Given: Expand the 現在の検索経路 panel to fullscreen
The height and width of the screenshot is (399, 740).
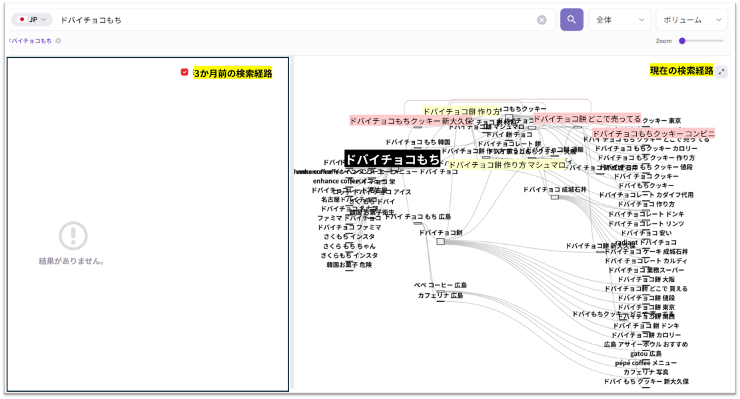Looking at the screenshot, I should pos(721,72).
